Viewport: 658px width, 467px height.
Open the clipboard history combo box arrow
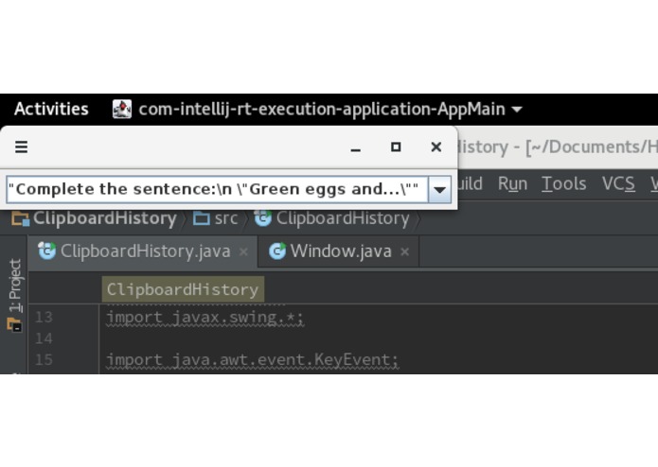point(439,190)
